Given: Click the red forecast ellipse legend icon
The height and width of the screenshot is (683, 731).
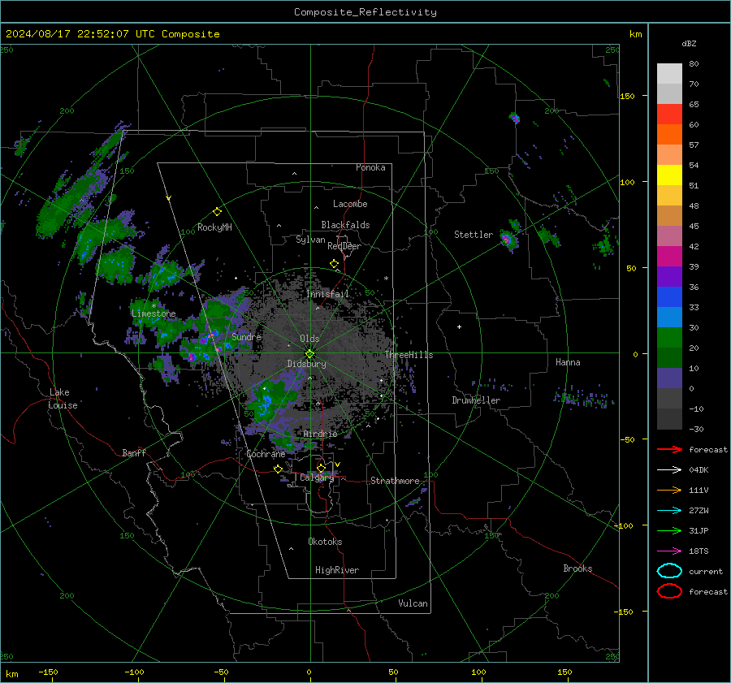Looking at the screenshot, I should 669,591.
